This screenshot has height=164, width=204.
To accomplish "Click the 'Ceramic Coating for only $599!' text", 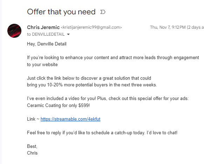I will (x=59, y=105).
